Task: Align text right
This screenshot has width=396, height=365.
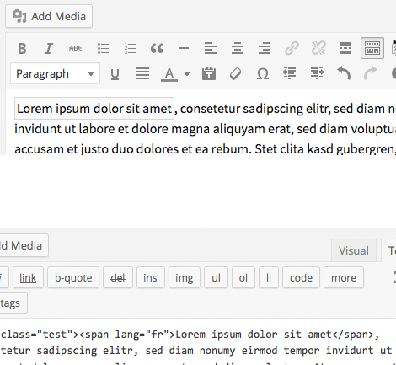Action: 265,48
